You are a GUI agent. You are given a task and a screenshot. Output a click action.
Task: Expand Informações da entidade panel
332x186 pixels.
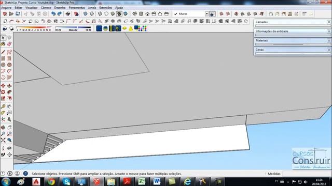point(293,31)
